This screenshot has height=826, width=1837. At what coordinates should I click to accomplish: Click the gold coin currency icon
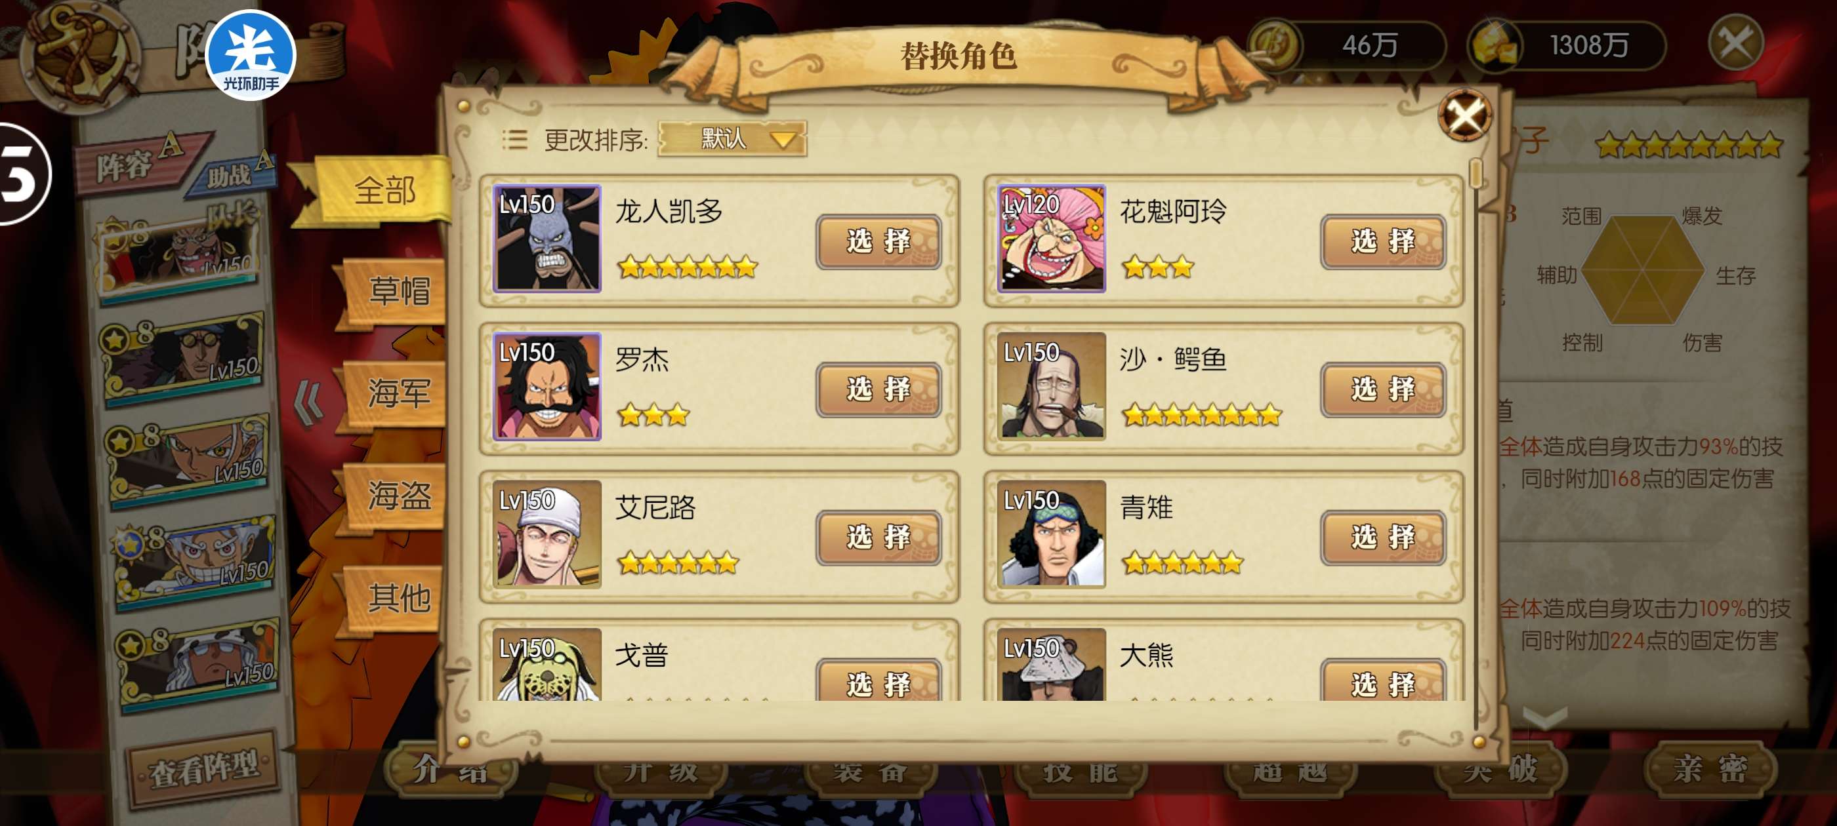(1276, 45)
